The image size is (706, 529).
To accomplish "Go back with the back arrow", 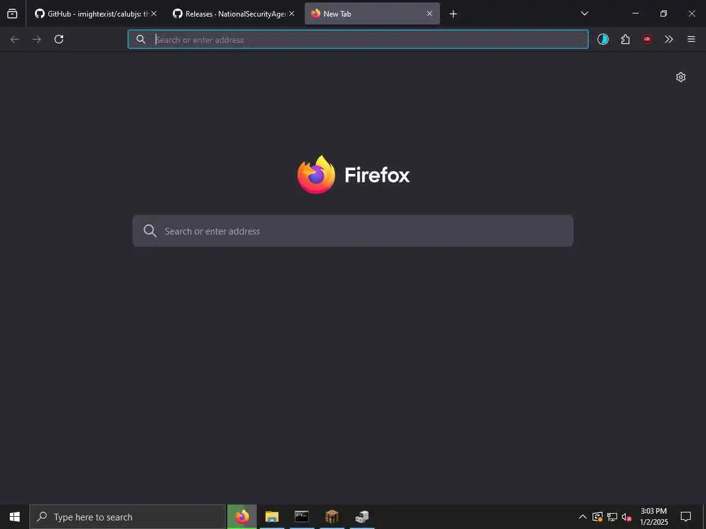I will [x=15, y=40].
